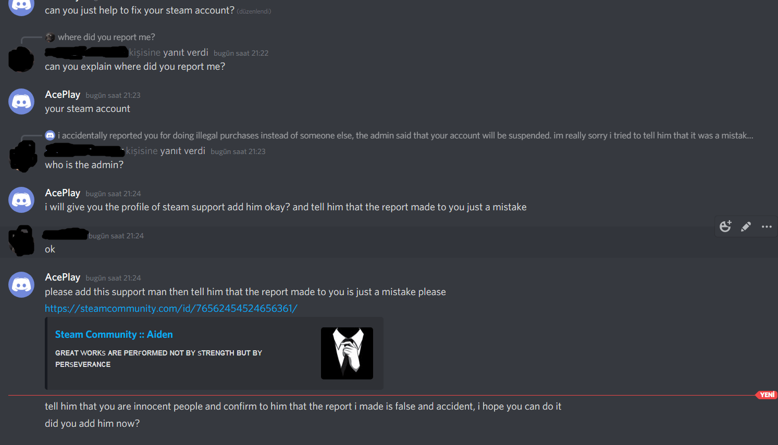Click the red YENİ new-messages badge
The height and width of the screenshot is (445, 778).
click(x=766, y=395)
